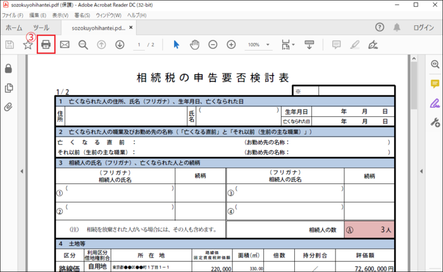The width and height of the screenshot is (443, 272).
Task: Add a comment speech bubble
Action: [x=337, y=45]
